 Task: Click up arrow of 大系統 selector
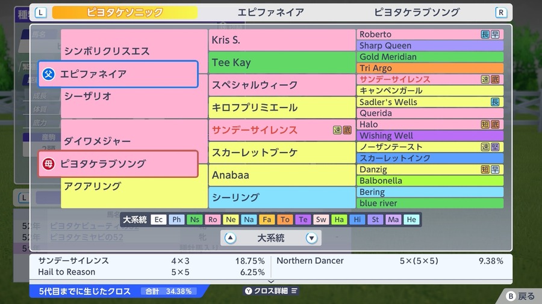pyautogui.click(x=230, y=238)
